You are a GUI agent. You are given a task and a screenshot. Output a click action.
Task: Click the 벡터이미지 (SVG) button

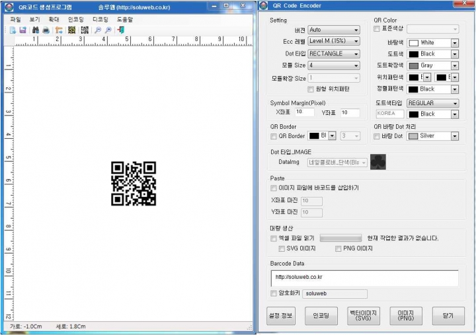(363, 316)
